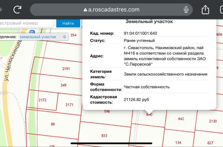The width and height of the screenshot is (223, 147).
Task: Select parcel 2172 on the map
Action: click(43, 100)
